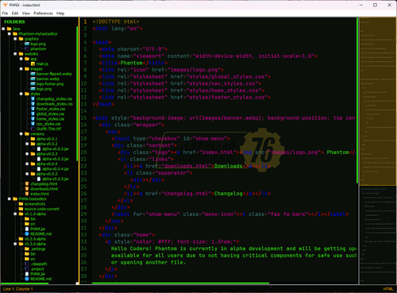Click the file icon beside alpha-v0.0.4.jar
The width and height of the screenshot is (397, 293).
click(39, 169)
